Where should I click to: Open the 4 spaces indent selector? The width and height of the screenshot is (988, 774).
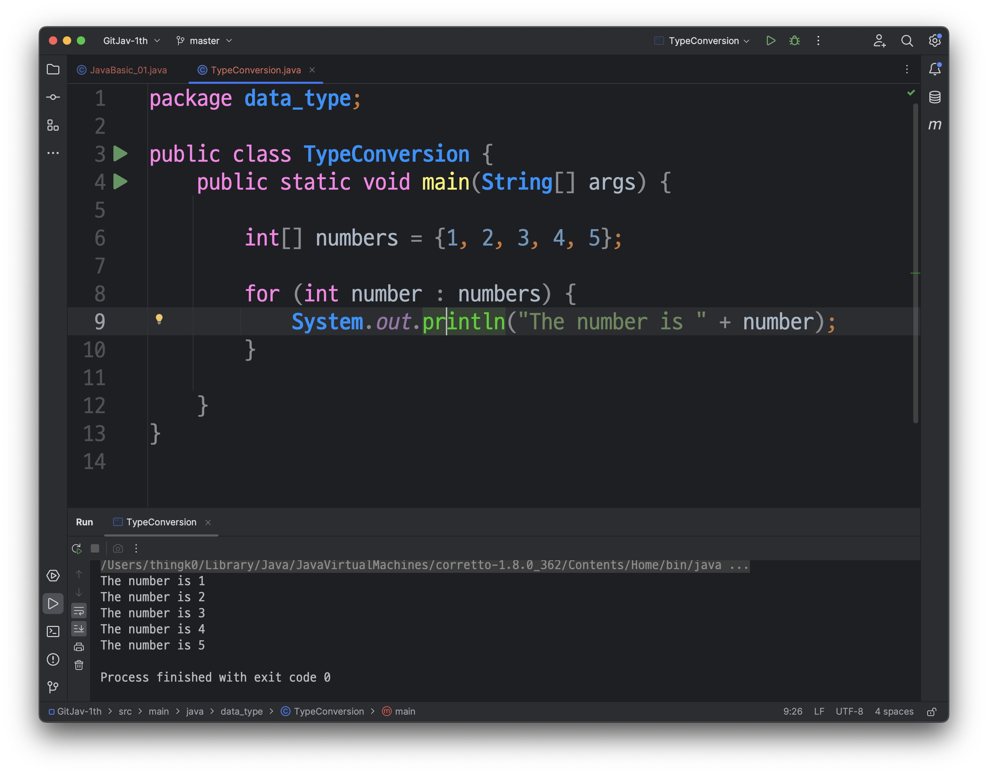(x=894, y=711)
